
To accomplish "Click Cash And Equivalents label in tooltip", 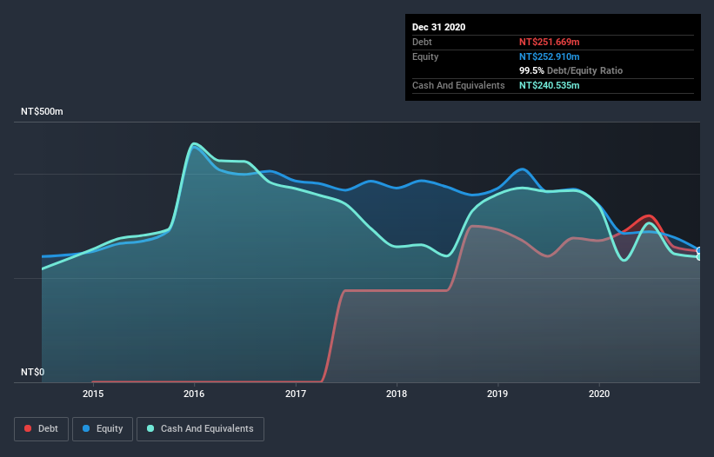I will pyautogui.click(x=458, y=85).
